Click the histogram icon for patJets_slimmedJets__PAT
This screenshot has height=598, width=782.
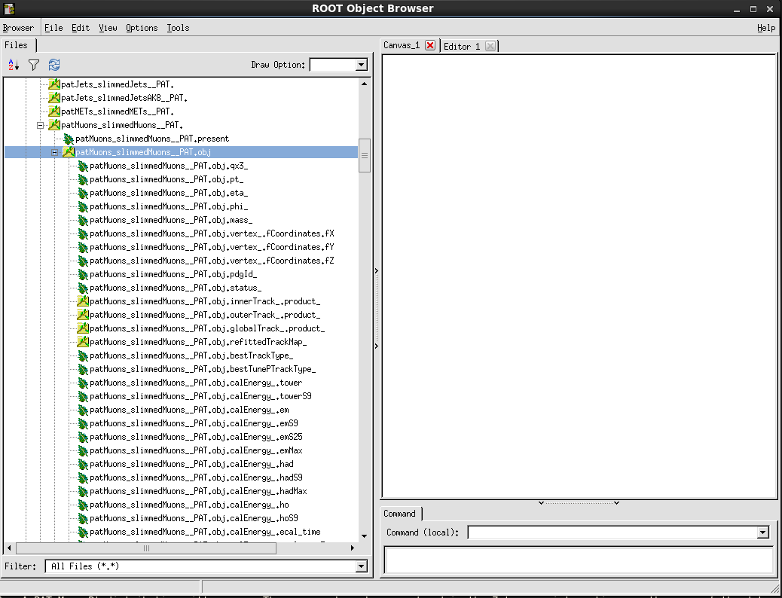(53, 84)
